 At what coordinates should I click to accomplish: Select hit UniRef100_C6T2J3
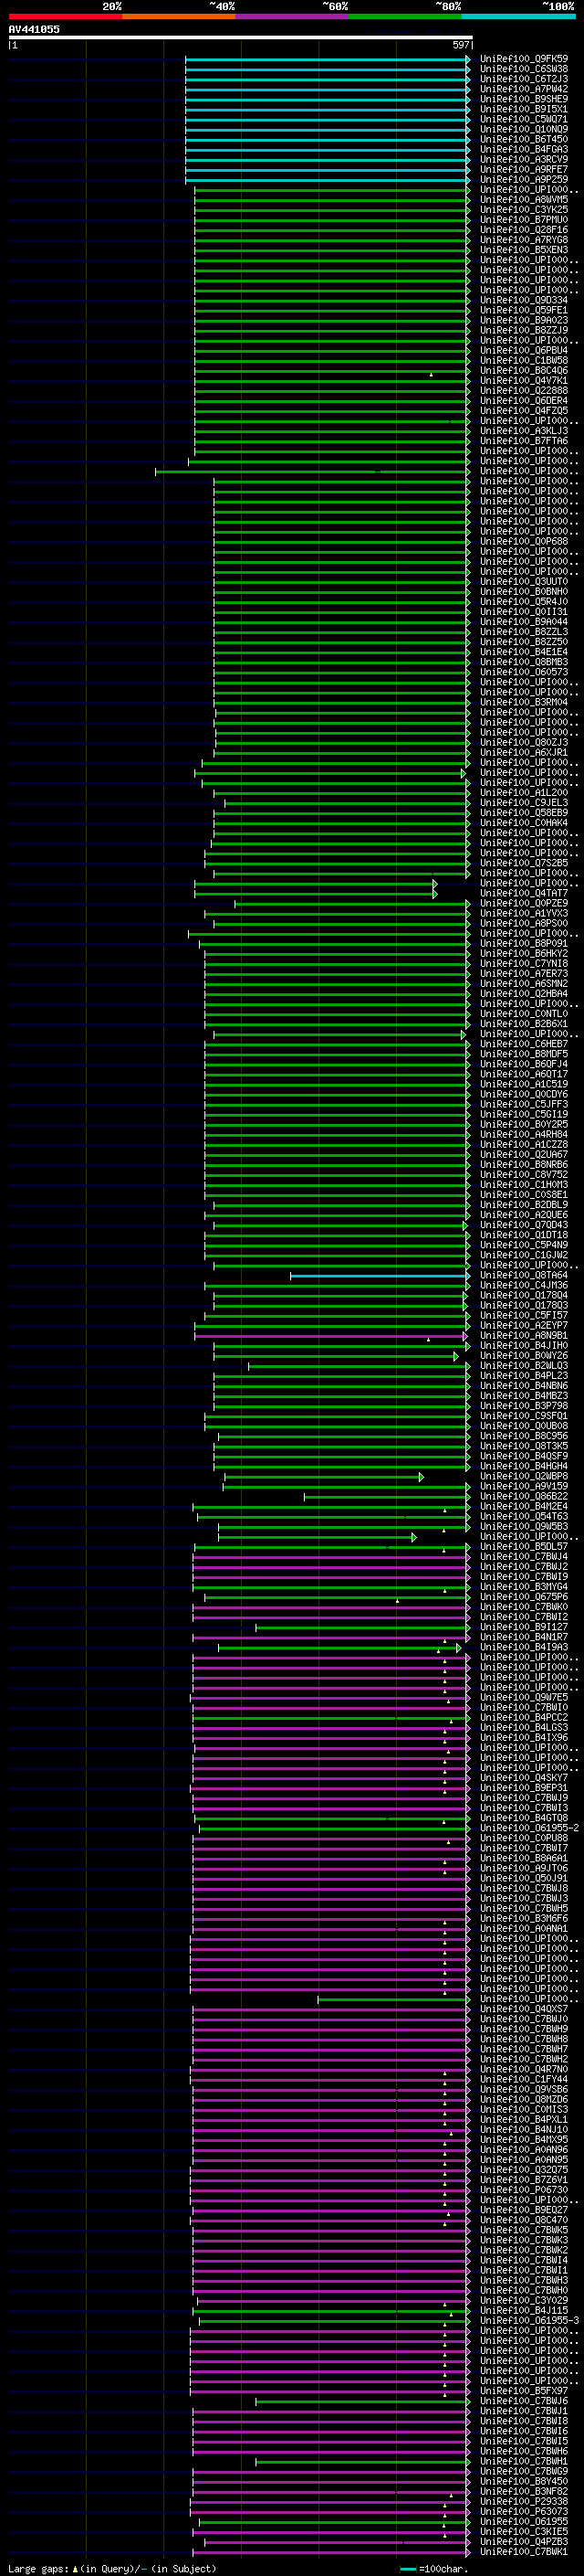pos(524,79)
